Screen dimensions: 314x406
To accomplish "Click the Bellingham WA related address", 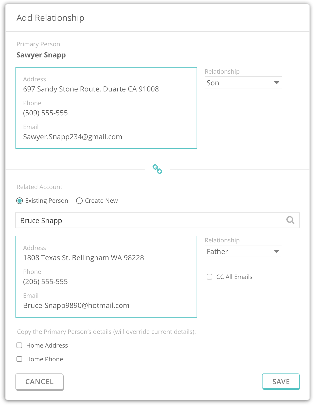I will tap(83, 258).
